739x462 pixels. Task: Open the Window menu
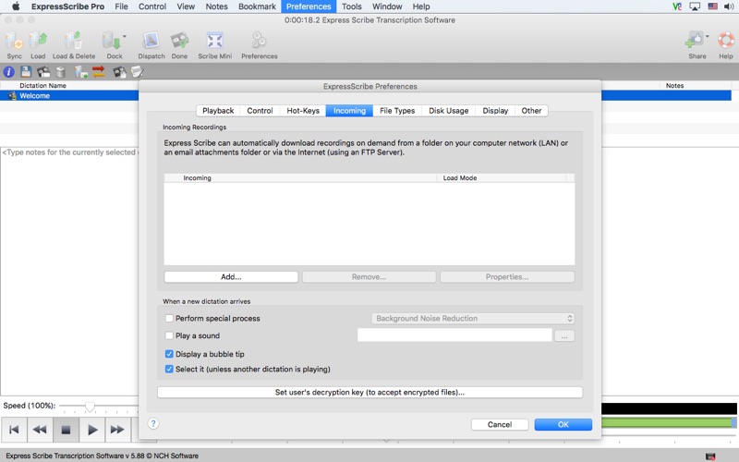387,6
